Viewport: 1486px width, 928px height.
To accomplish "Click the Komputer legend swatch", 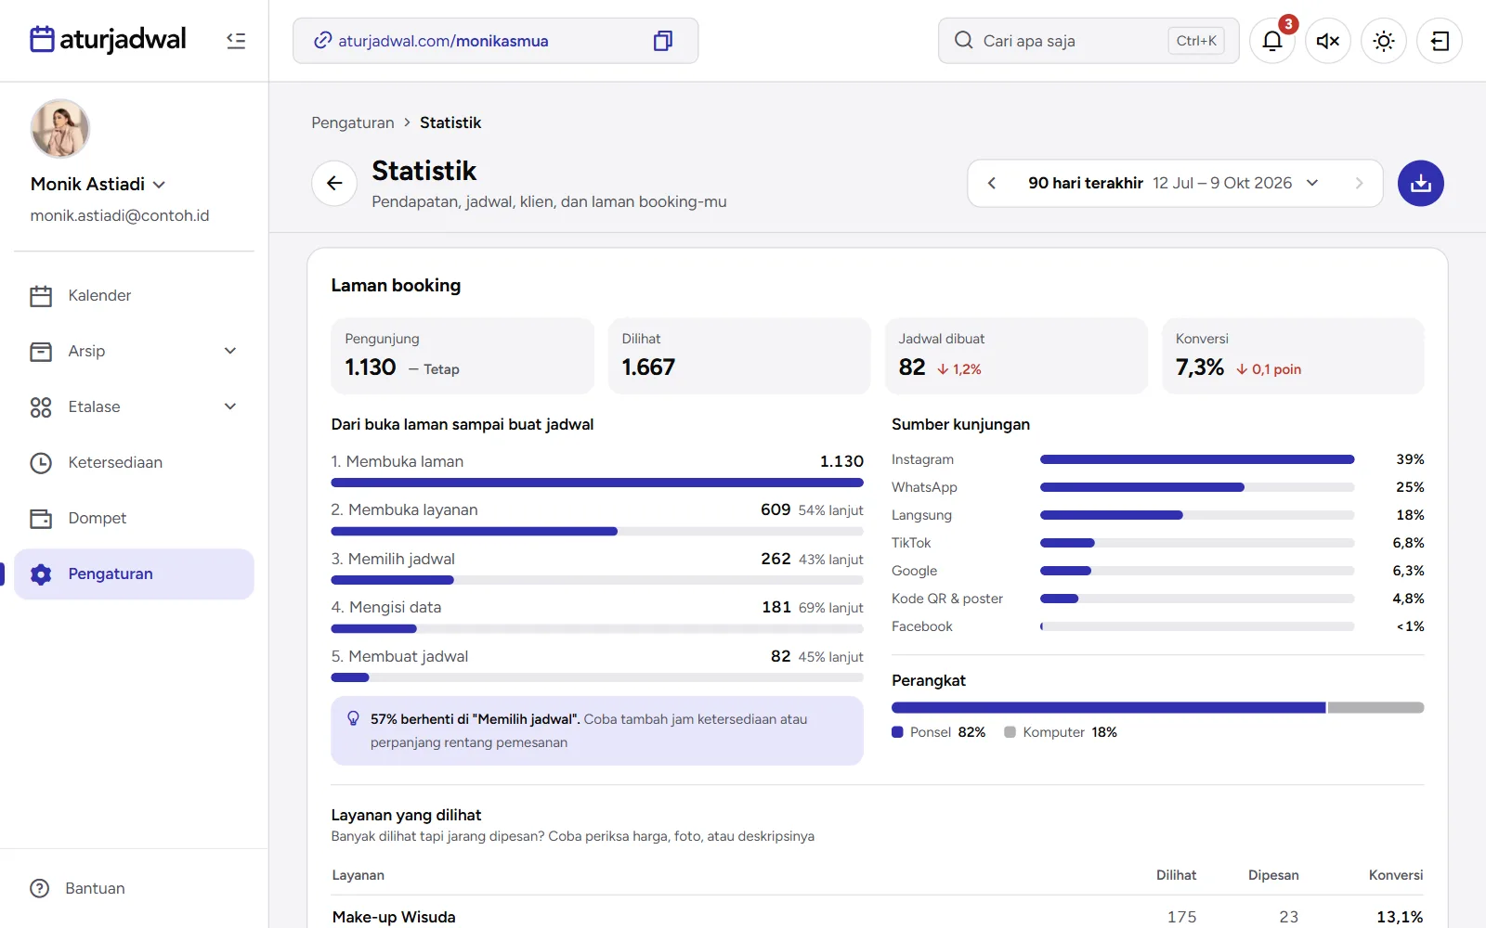I will 1010,732.
